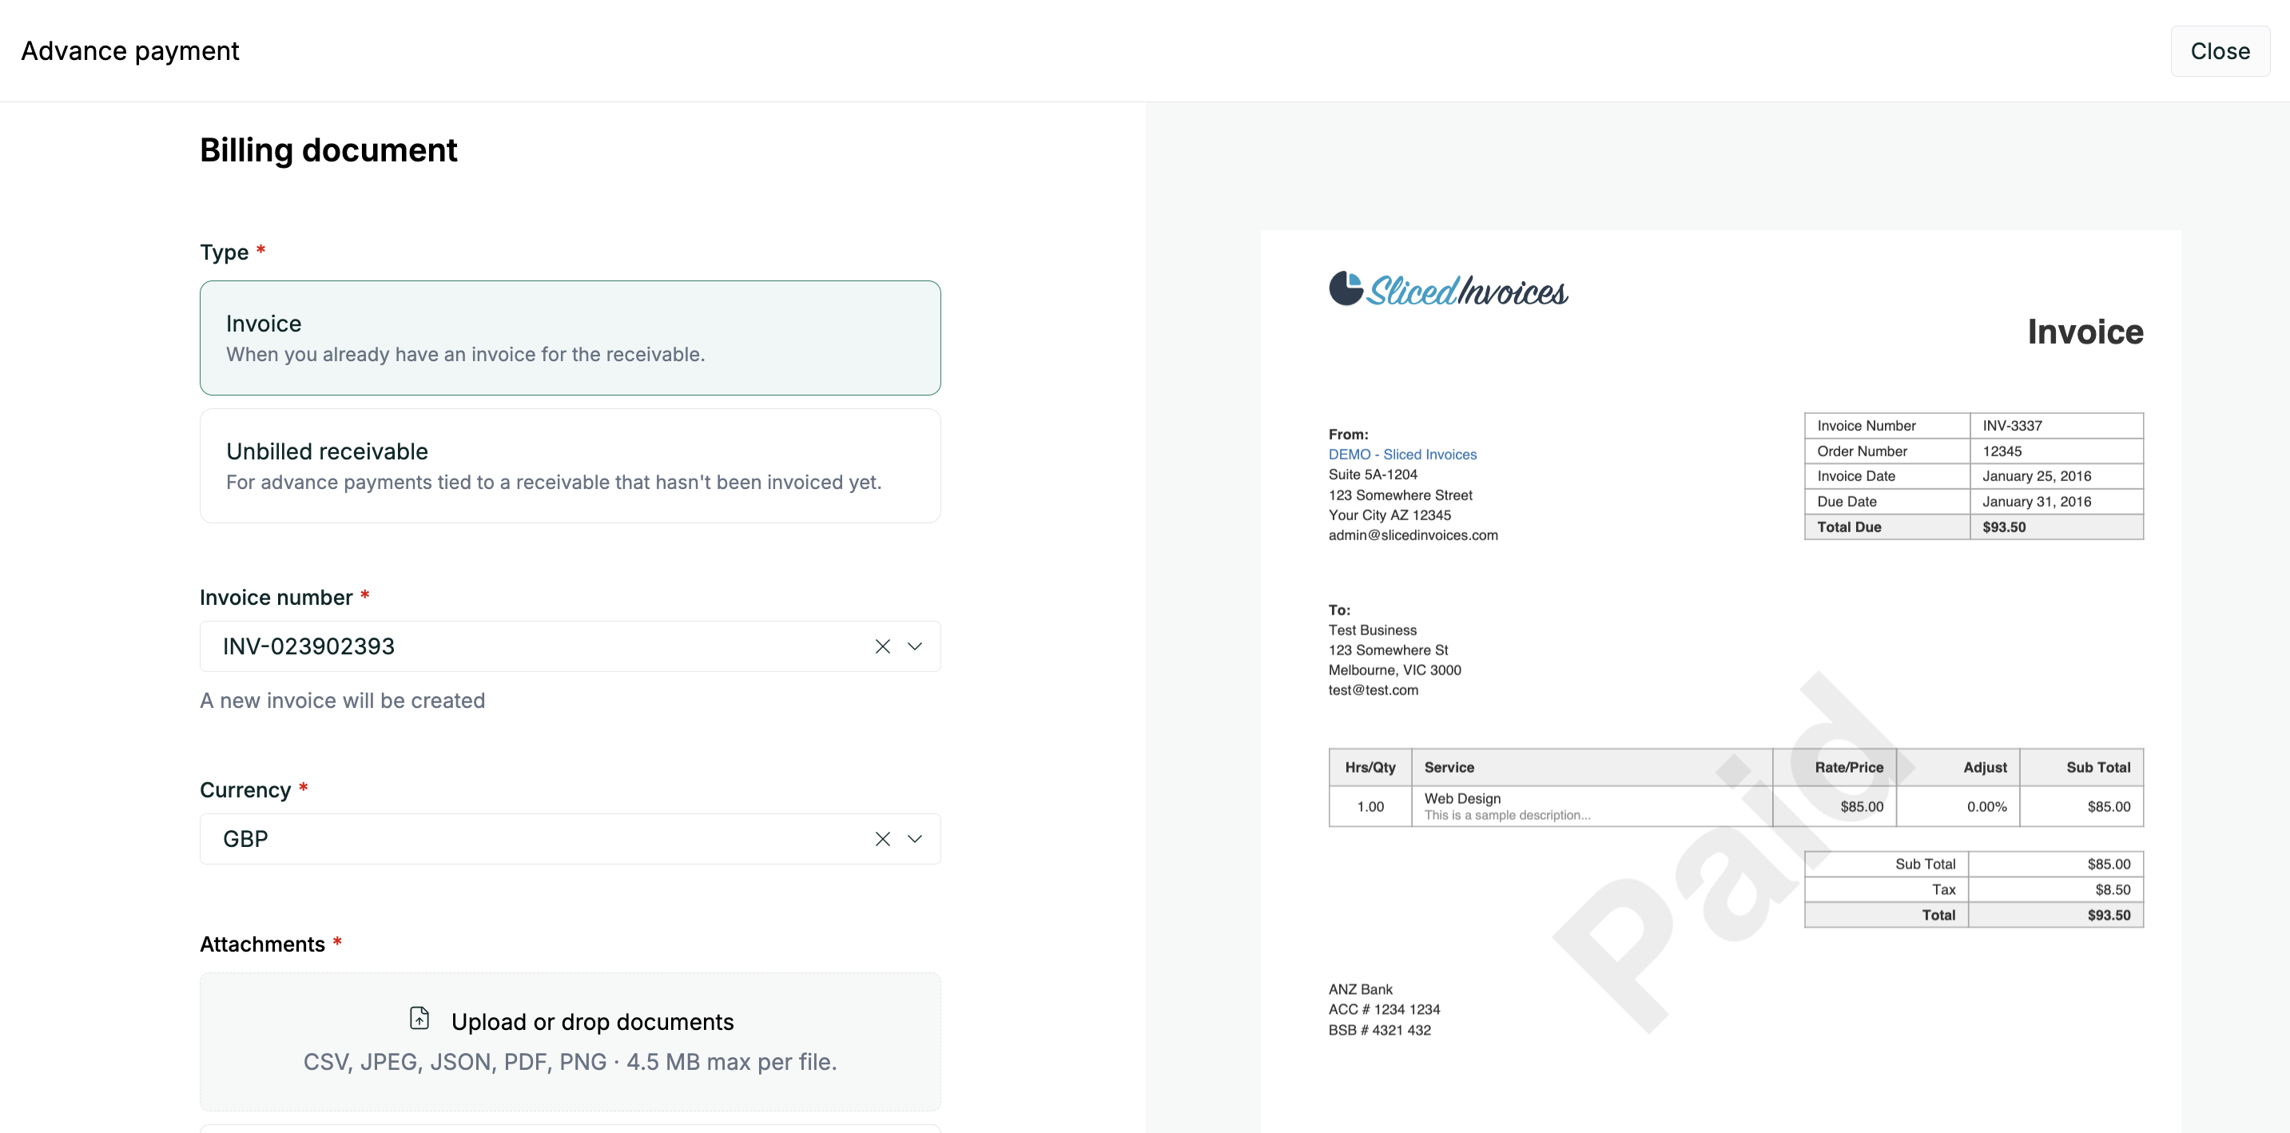Select the Invoice type option

pos(570,338)
